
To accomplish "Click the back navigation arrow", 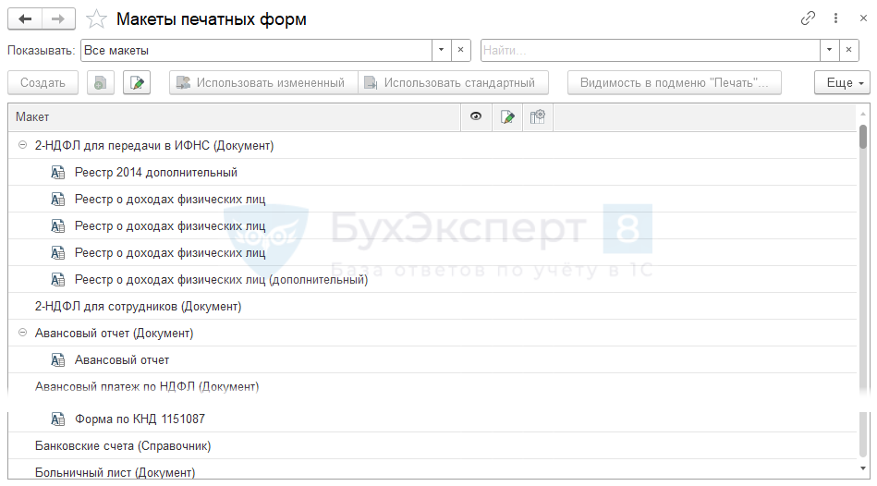I will click(x=25, y=18).
